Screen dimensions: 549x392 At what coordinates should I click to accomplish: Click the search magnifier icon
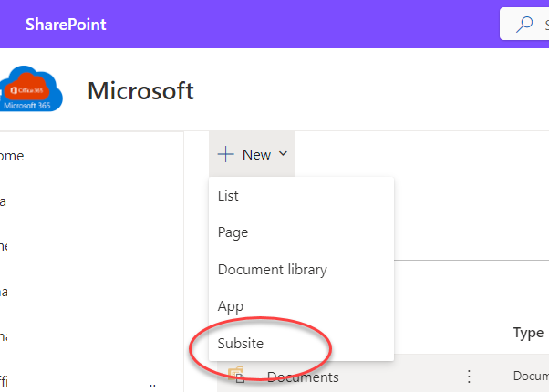(x=524, y=24)
